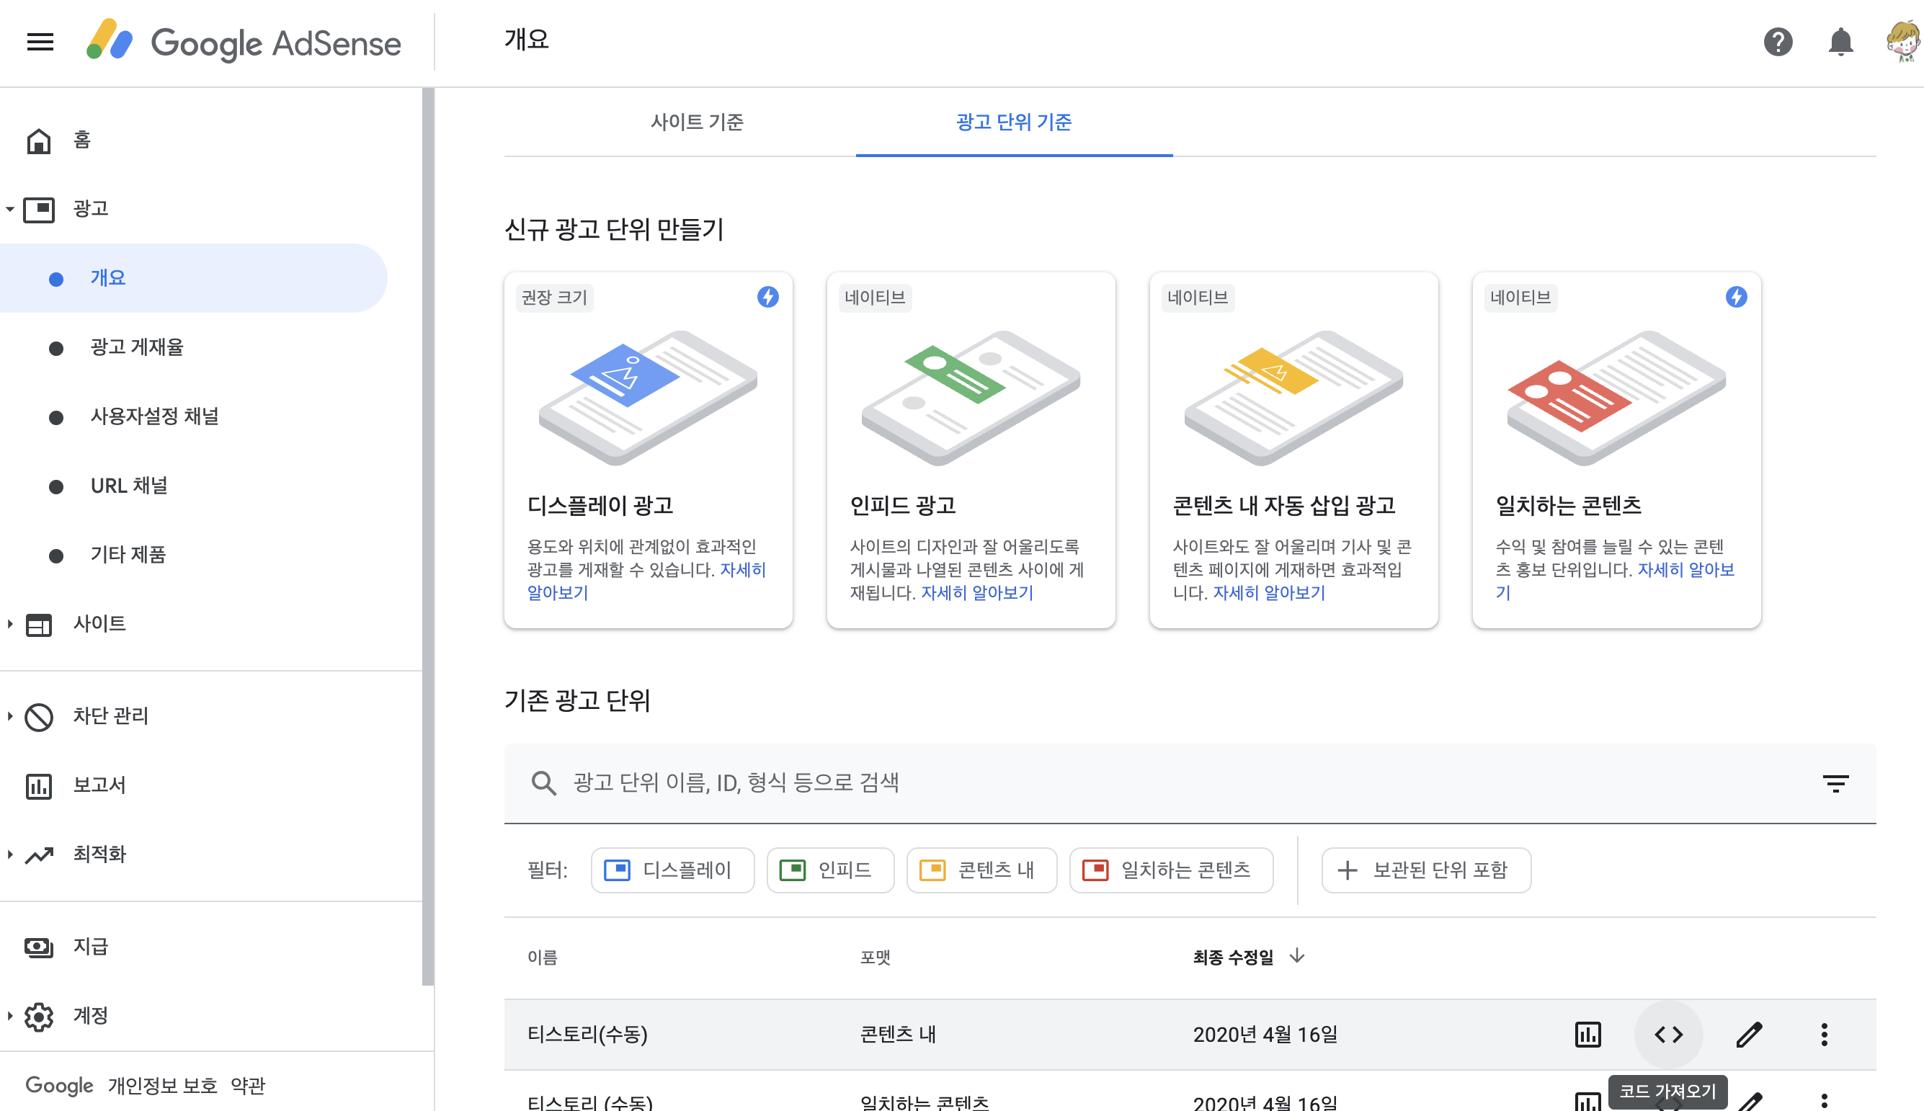This screenshot has width=1924, height=1111.
Task: Toggle the 디스플레이 filter chip
Action: coord(672,870)
